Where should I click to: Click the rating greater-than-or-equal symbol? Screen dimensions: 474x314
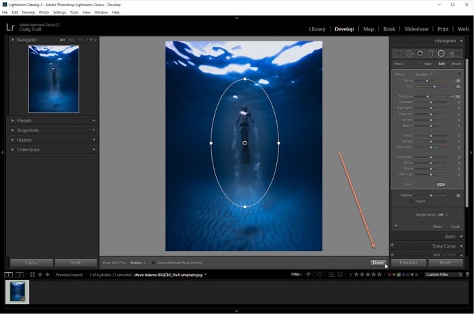[351, 275]
